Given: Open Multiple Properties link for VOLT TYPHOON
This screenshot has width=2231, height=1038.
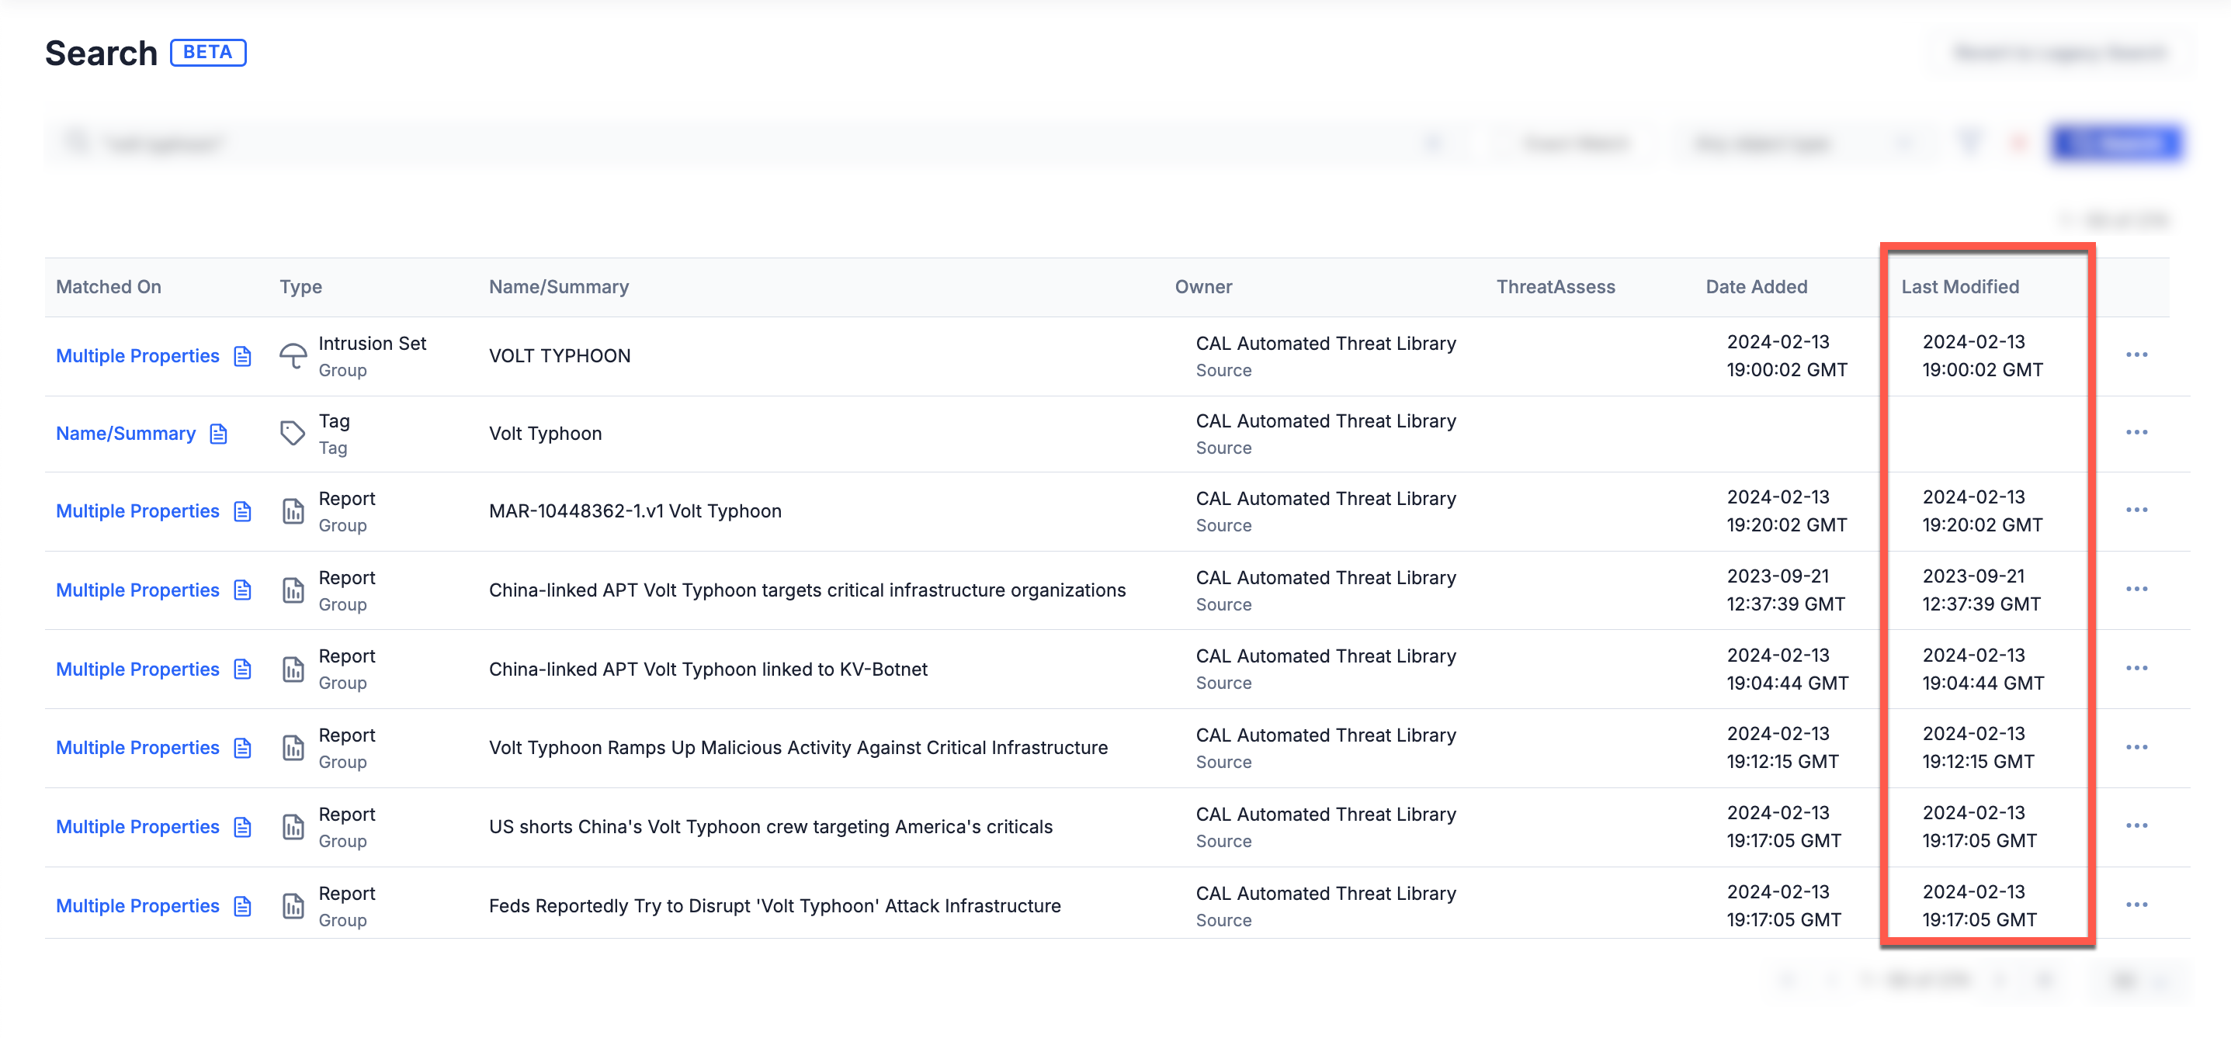Looking at the screenshot, I should coord(137,356).
